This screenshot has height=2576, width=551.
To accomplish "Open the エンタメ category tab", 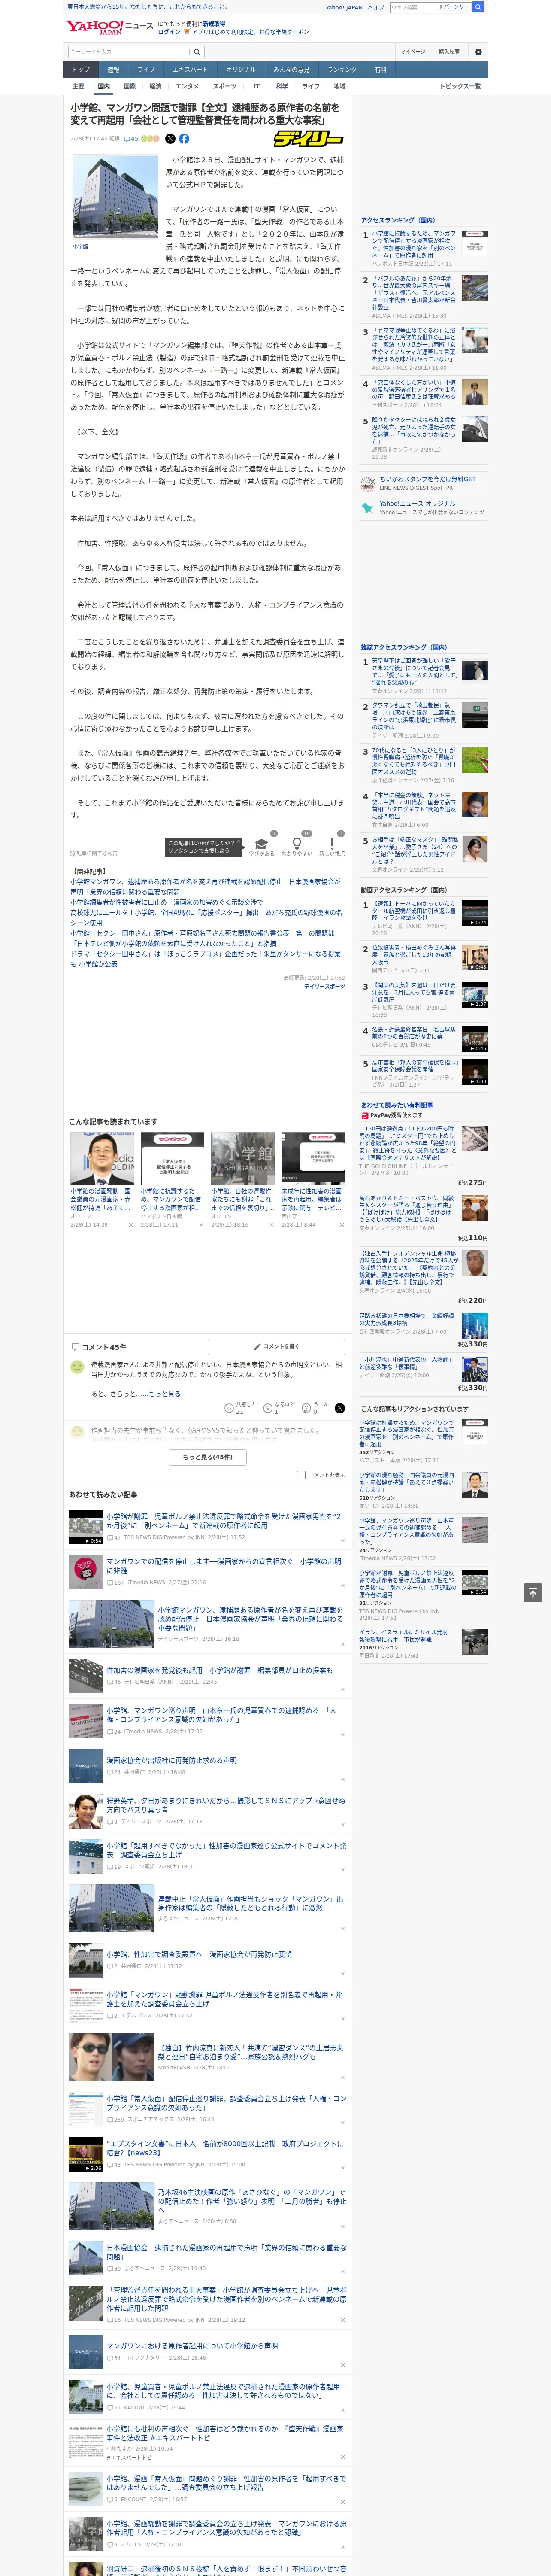I will [x=187, y=86].
